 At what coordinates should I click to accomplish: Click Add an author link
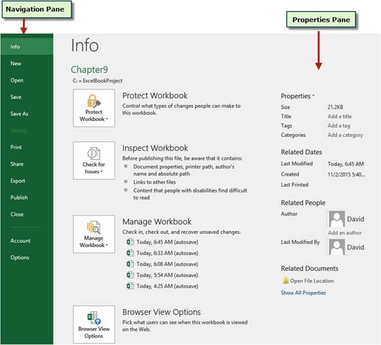(345, 233)
